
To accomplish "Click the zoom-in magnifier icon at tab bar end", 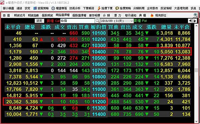I will tap(195, 15).
